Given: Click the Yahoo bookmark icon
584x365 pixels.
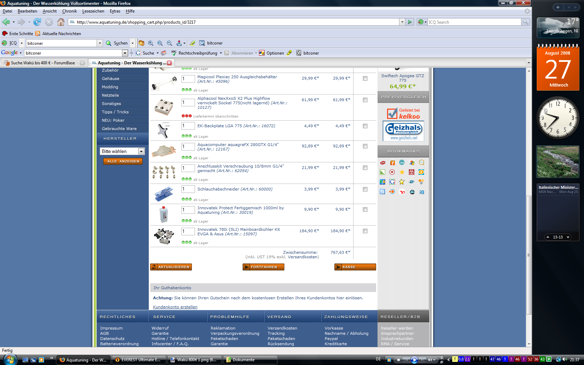Looking at the screenshot, I should (x=402, y=192).
